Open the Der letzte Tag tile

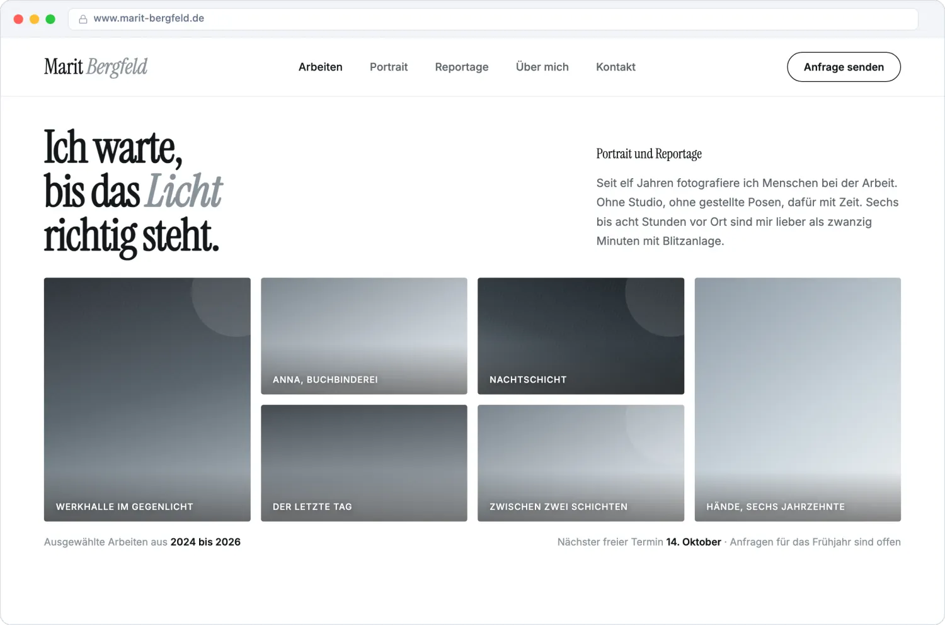coord(364,463)
